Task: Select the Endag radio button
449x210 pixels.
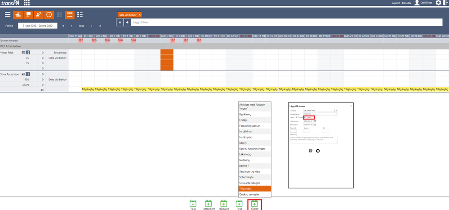Action: point(296,117)
